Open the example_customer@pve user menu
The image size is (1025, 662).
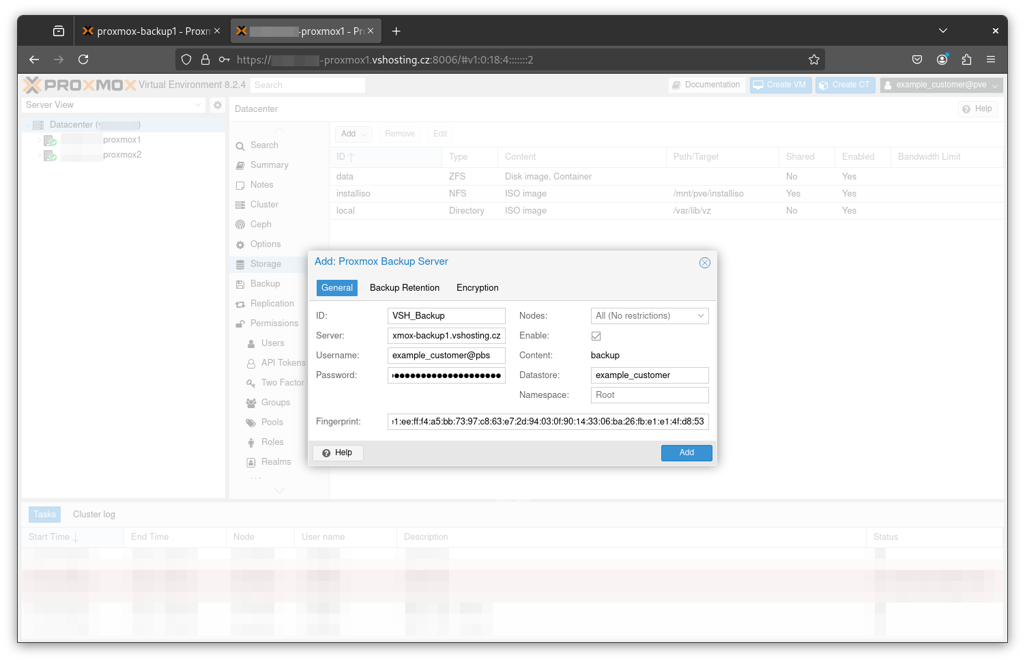tap(941, 85)
